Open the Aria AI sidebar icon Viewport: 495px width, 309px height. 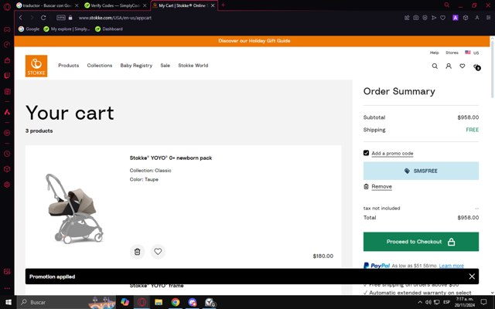[7, 112]
